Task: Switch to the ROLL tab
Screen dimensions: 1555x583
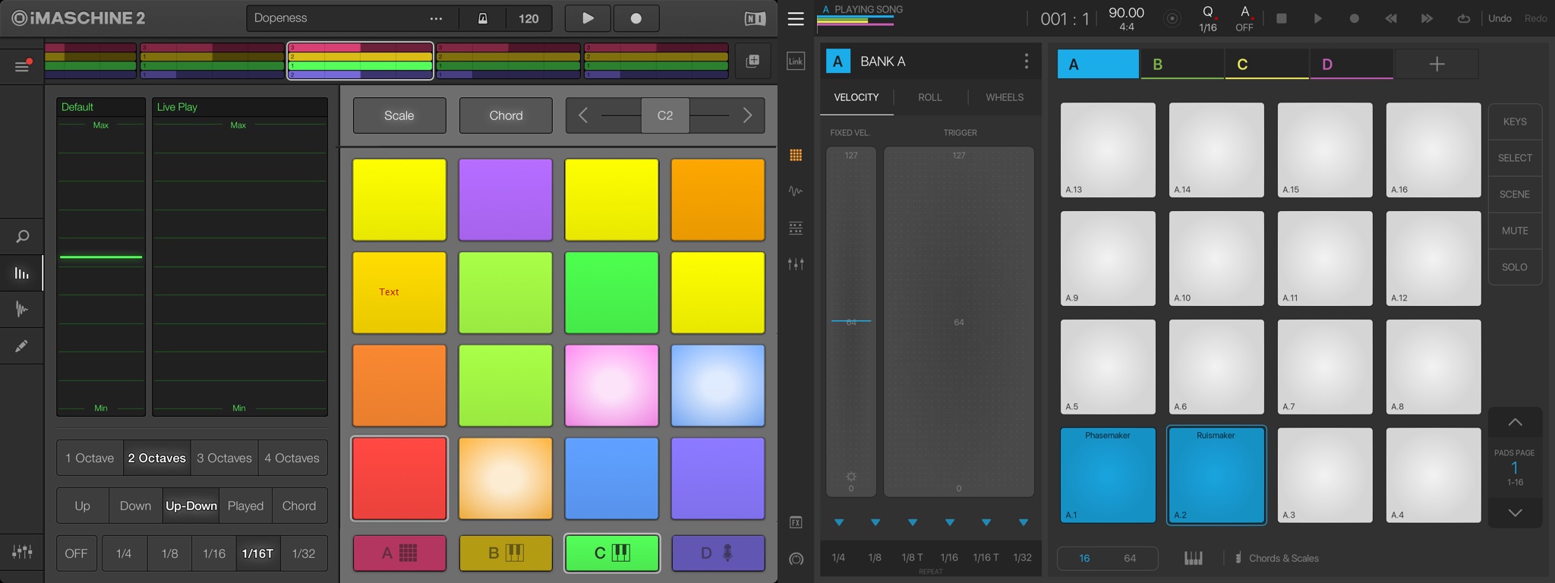Action: click(929, 97)
